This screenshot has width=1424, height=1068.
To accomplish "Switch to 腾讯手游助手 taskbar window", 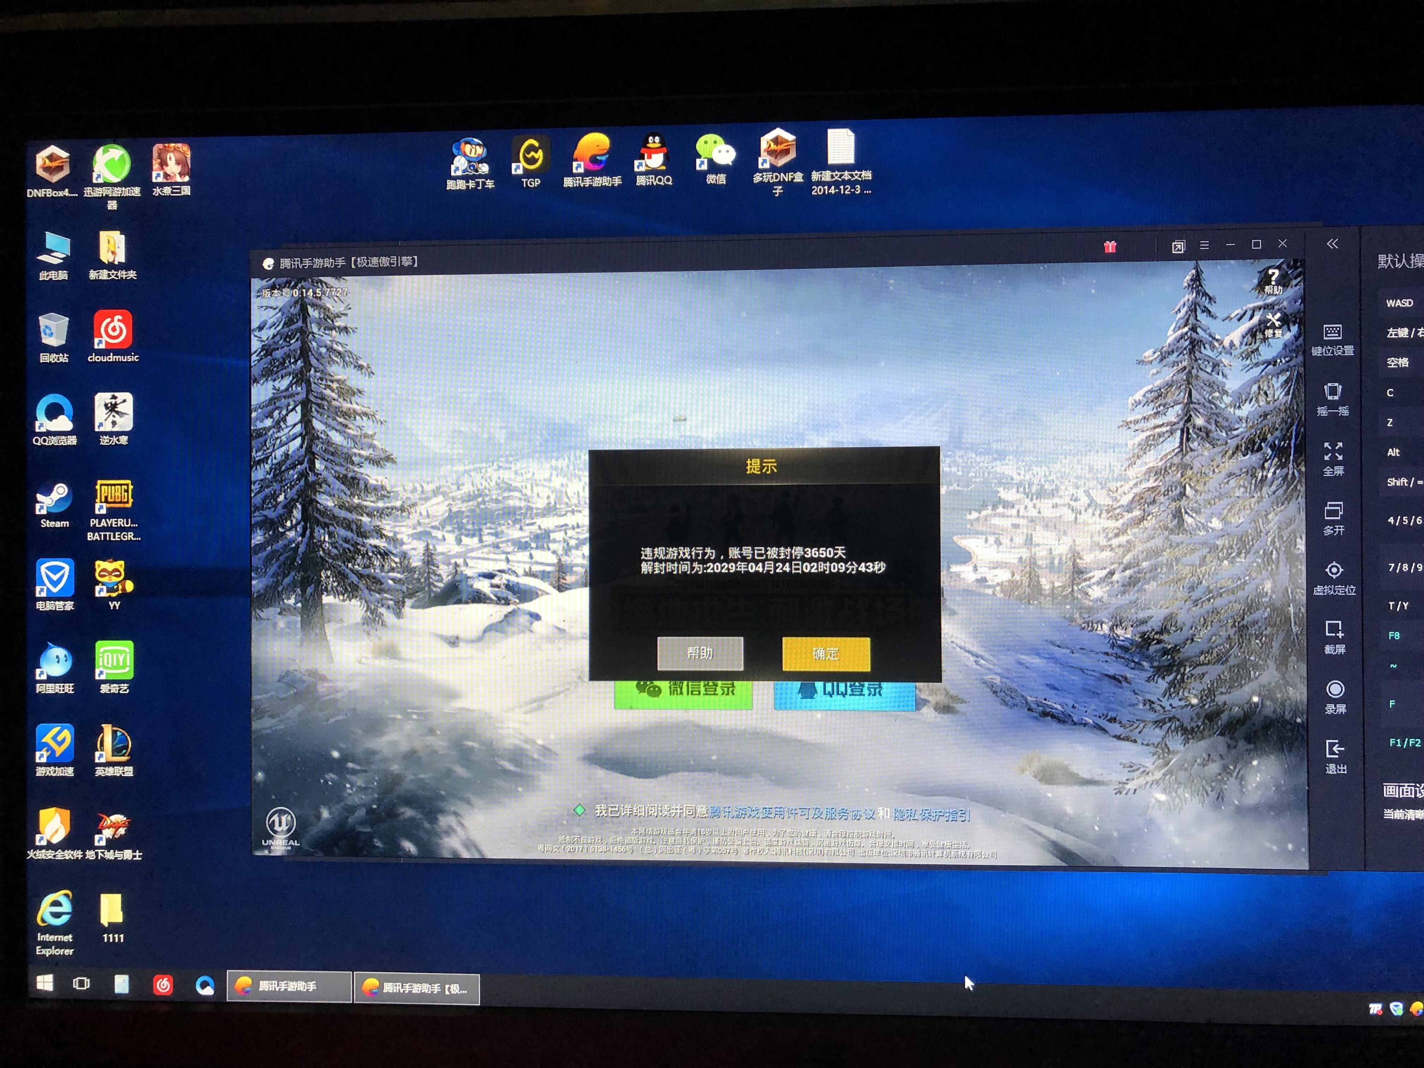I will pos(289,986).
